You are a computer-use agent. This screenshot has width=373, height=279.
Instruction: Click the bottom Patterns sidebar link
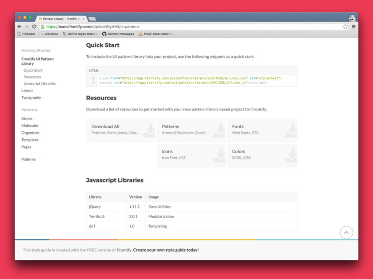tap(28, 159)
